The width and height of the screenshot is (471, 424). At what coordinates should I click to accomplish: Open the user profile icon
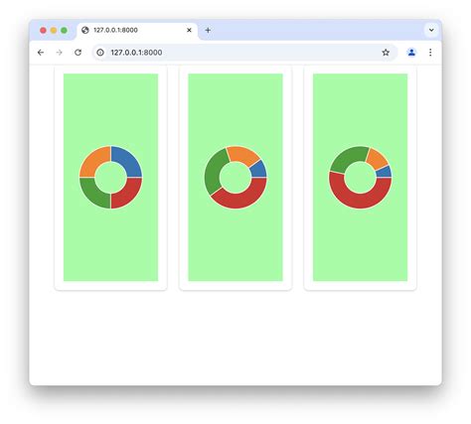(411, 53)
